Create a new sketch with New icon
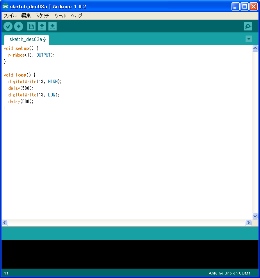 (31, 27)
